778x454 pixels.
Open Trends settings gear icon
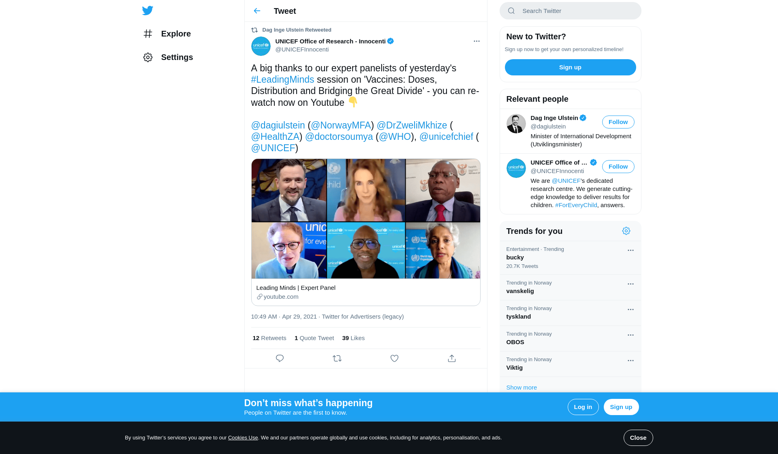click(626, 231)
